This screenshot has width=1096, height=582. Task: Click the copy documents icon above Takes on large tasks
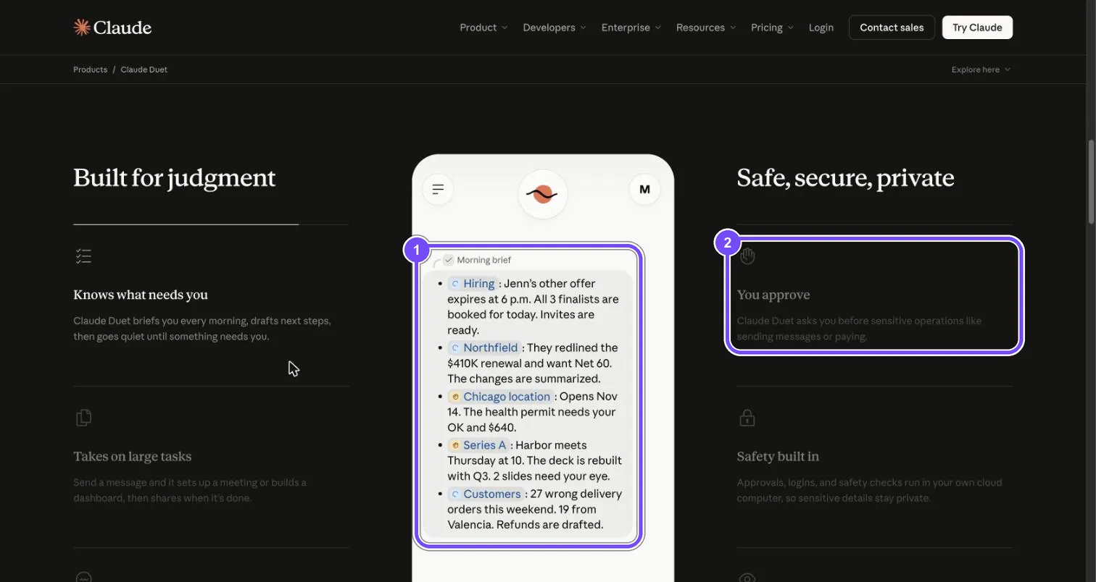coord(83,418)
